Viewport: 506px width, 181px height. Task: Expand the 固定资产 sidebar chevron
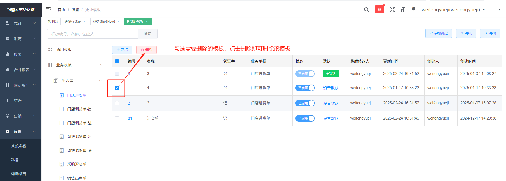pyautogui.click(x=34, y=85)
